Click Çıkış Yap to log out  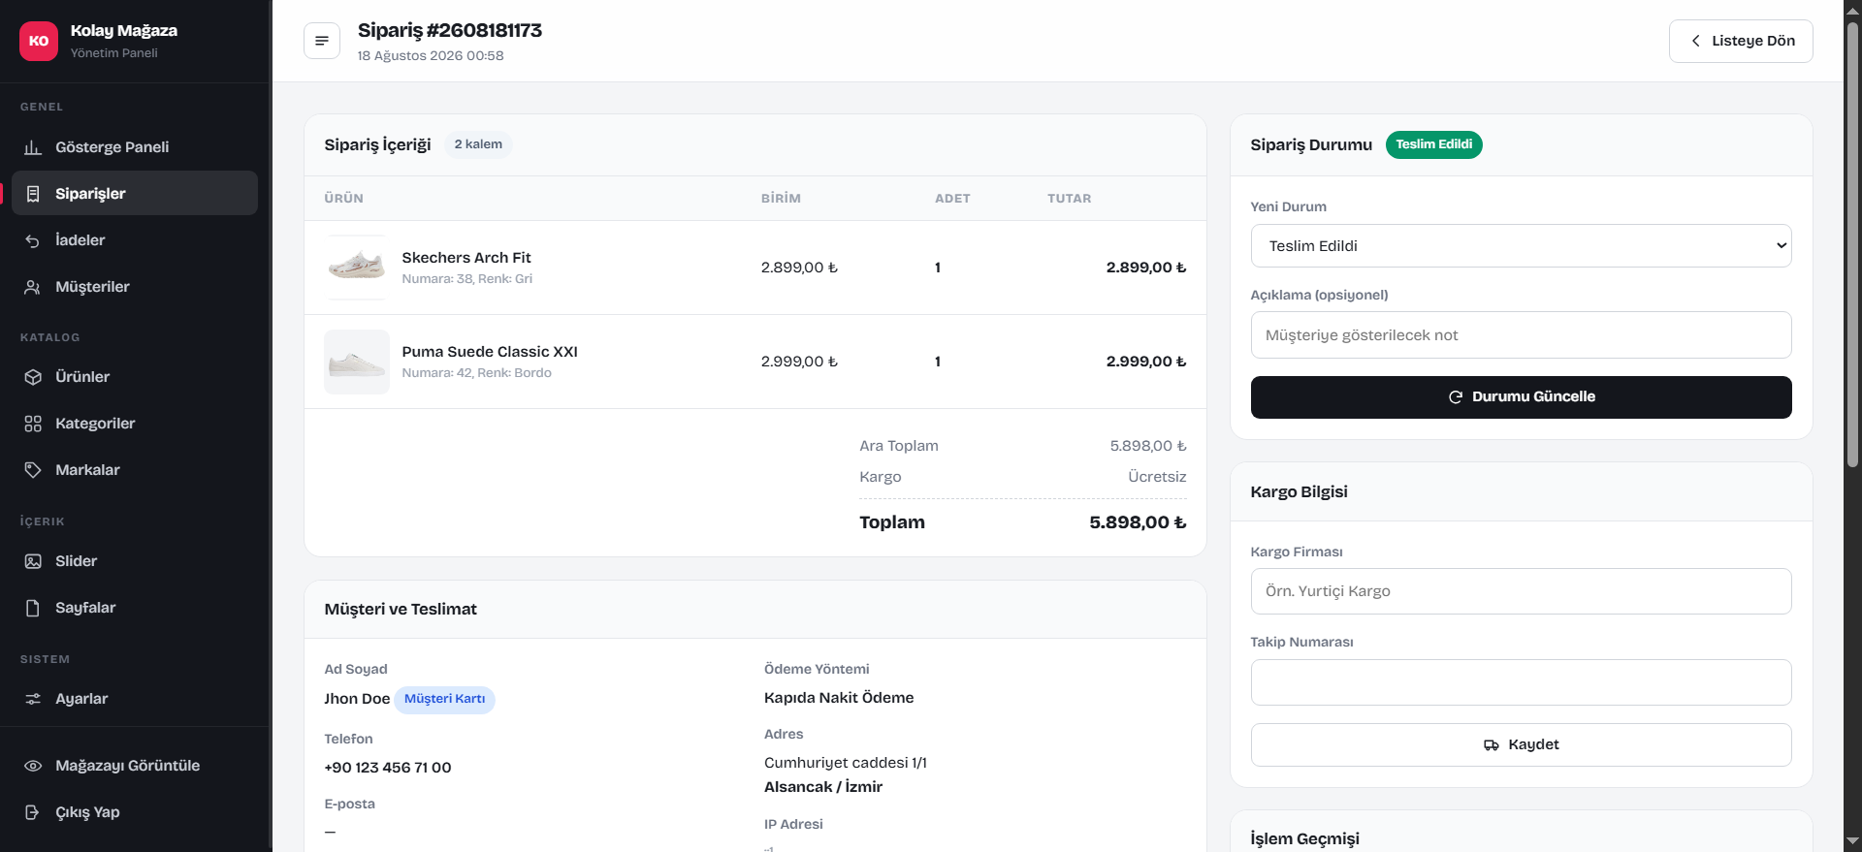[x=135, y=812]
